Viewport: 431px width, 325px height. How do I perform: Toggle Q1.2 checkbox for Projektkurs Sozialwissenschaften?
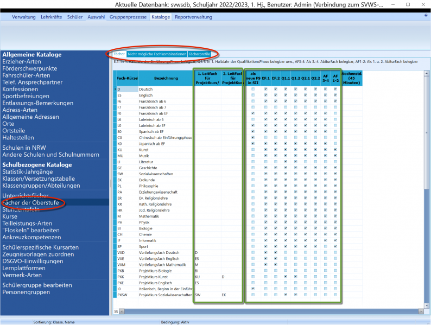(295, 295)
